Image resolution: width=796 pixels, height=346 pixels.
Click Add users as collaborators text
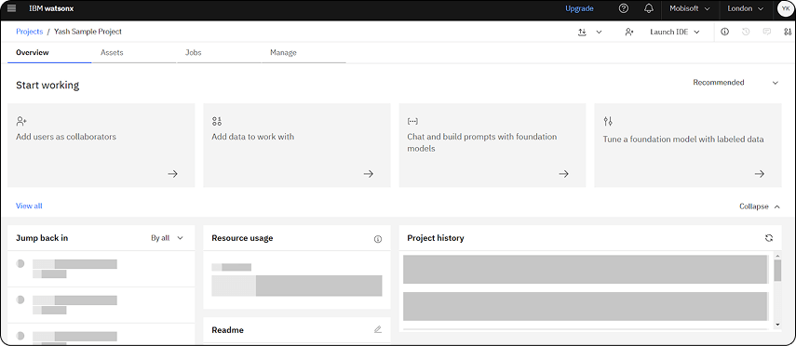coord(66,137)
